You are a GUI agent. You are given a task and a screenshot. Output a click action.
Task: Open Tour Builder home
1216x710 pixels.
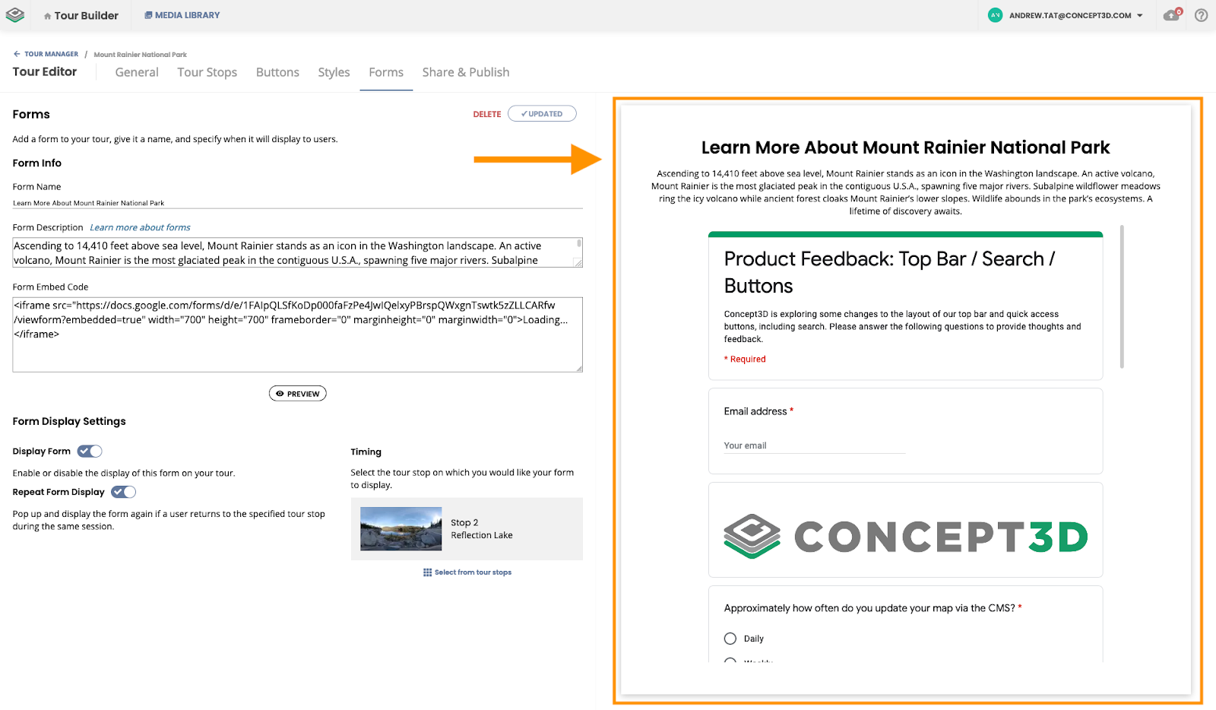(81, 15)
